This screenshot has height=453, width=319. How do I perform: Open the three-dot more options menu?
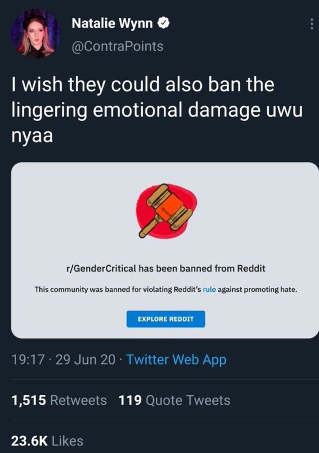pos(312,23)
